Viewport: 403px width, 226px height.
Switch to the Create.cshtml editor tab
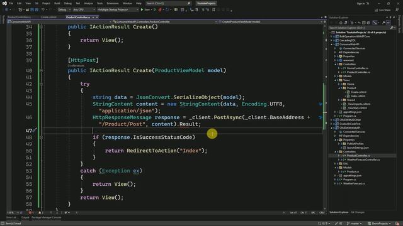point(48,18)
